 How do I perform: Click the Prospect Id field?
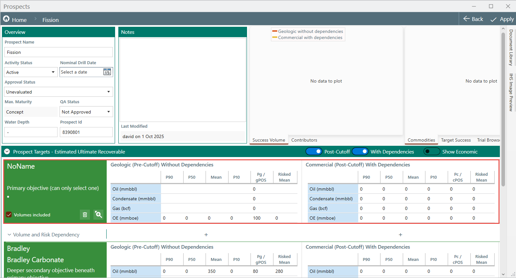pyautogui.click(x=86, y=132)
